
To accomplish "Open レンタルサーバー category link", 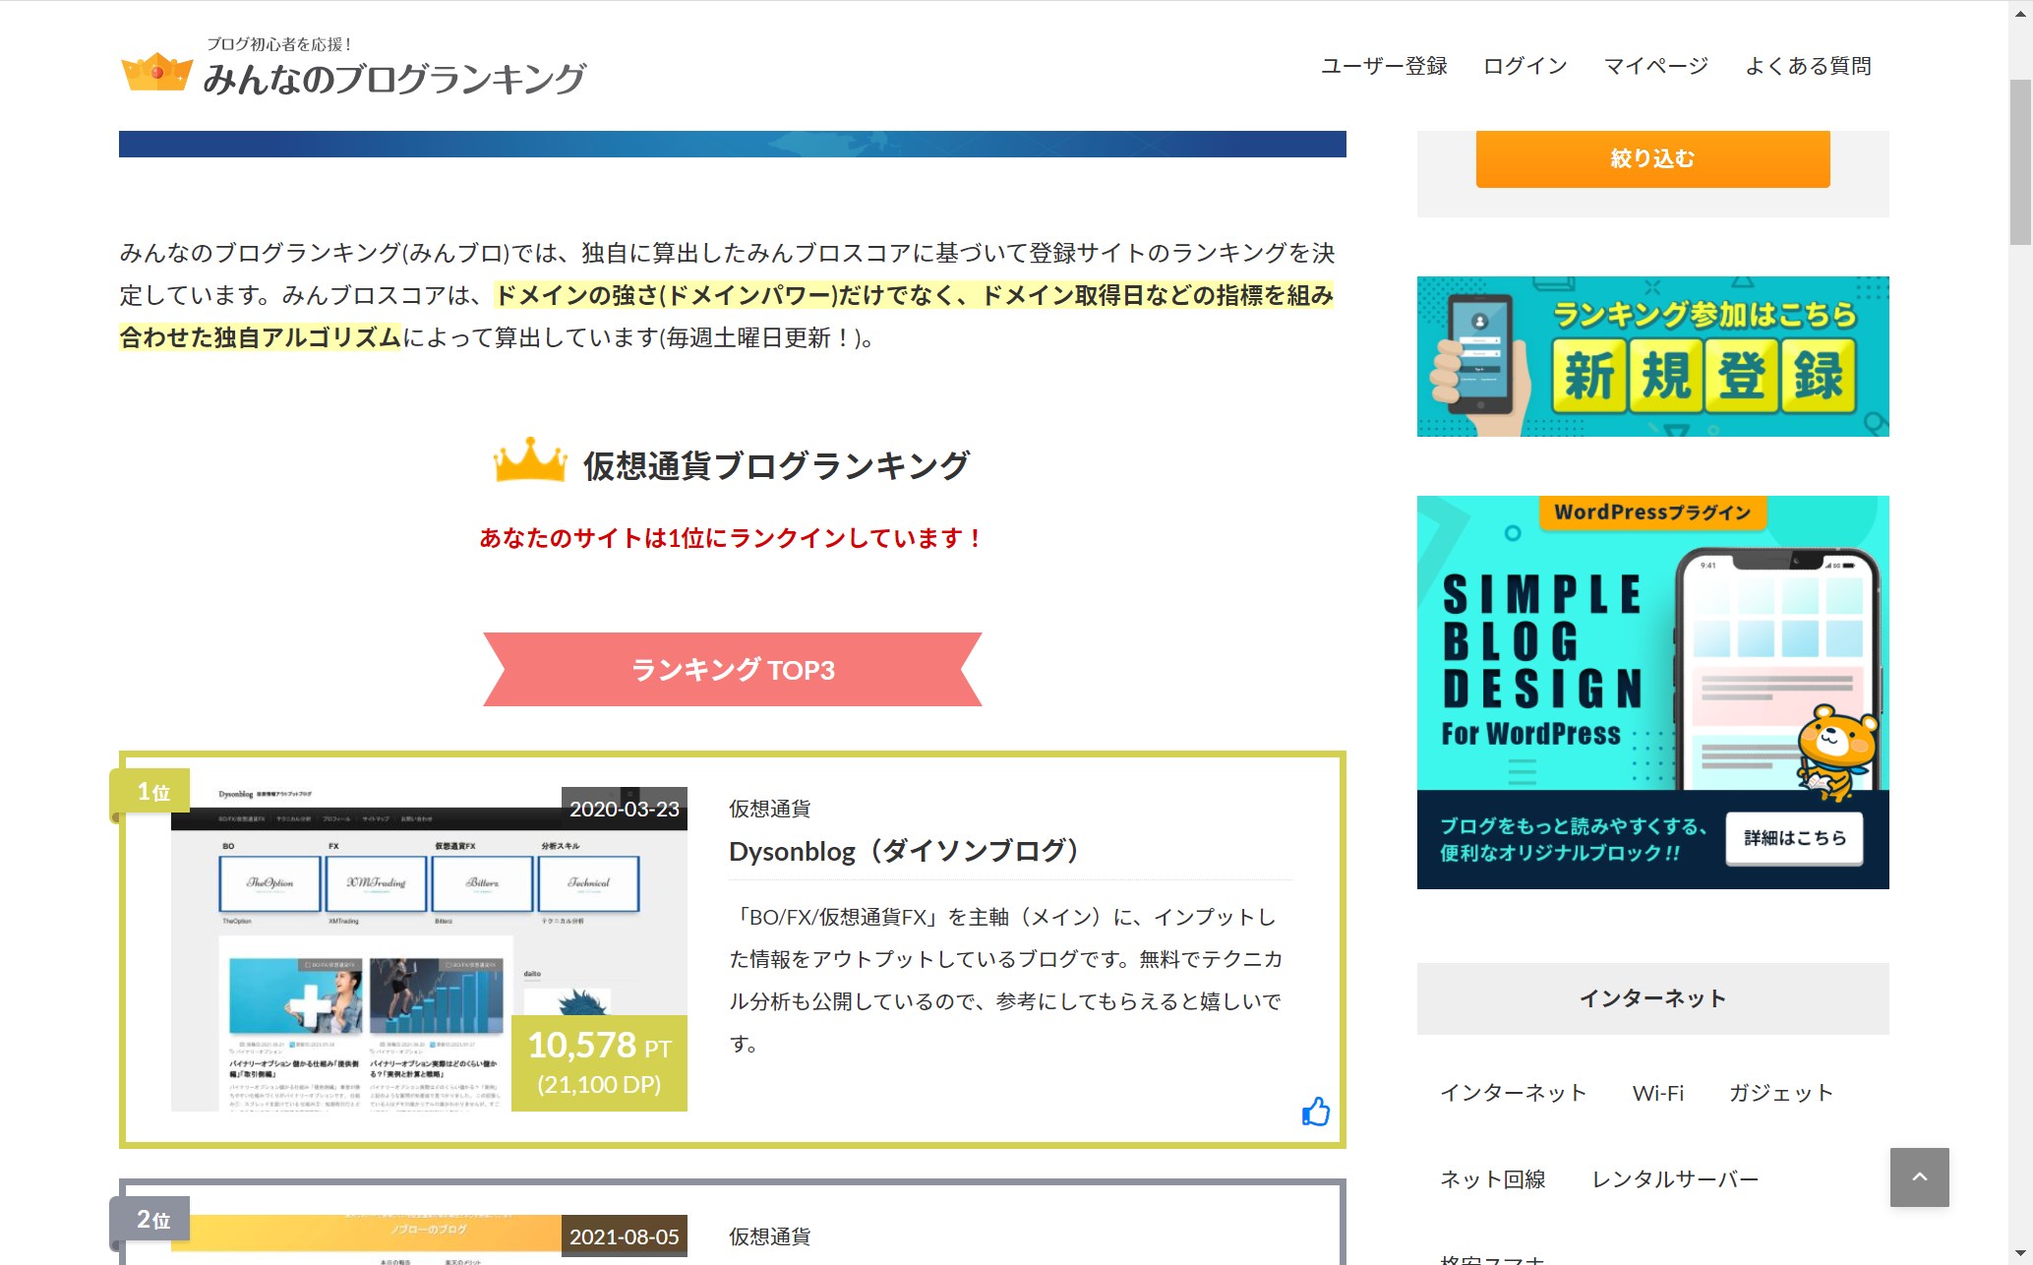I will point(1674,1178).
